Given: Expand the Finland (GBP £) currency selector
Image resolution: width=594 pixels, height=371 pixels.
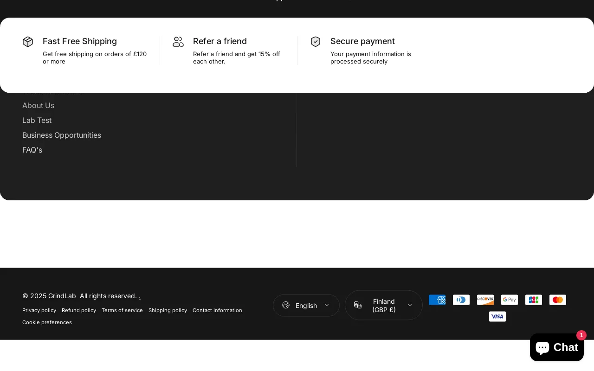Looking at the screenshot, I should (x=384, y=305).
